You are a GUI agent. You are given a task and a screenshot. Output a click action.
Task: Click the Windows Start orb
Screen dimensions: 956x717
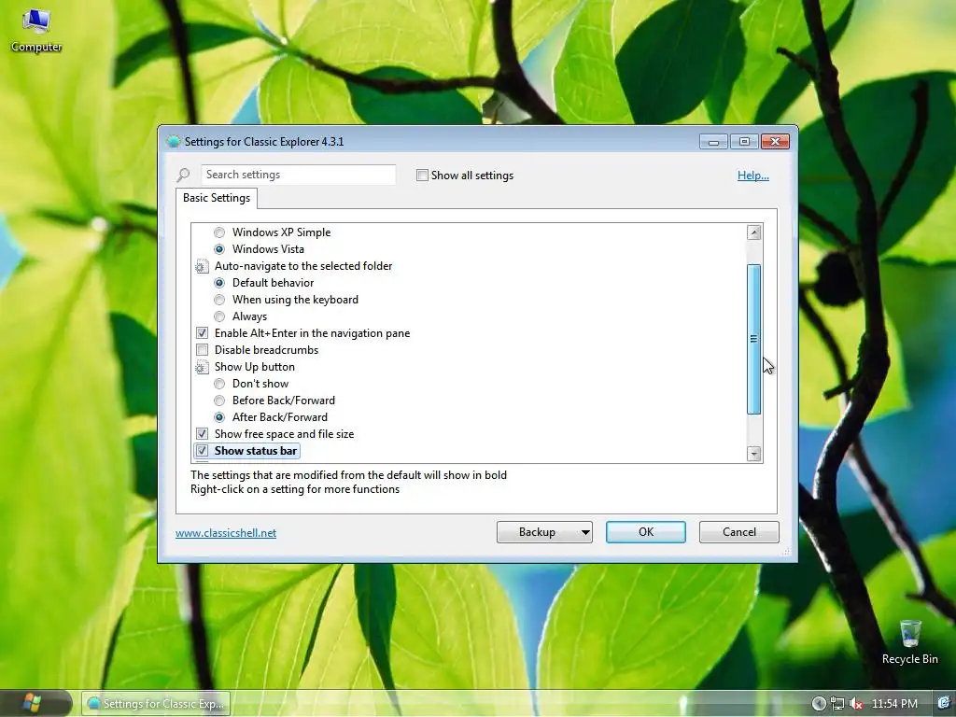(32, 703)
